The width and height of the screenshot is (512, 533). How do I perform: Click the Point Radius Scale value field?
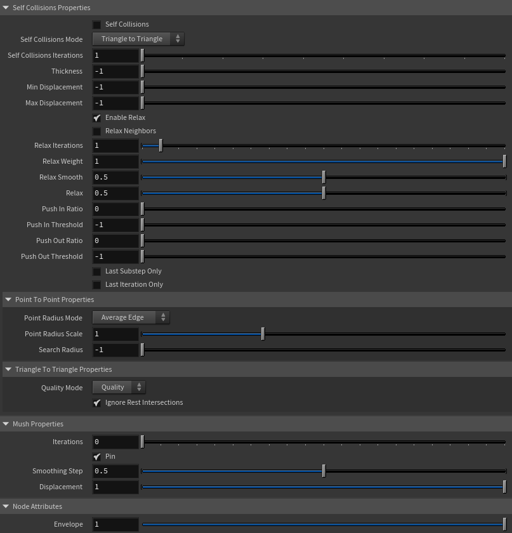point(115,334)
